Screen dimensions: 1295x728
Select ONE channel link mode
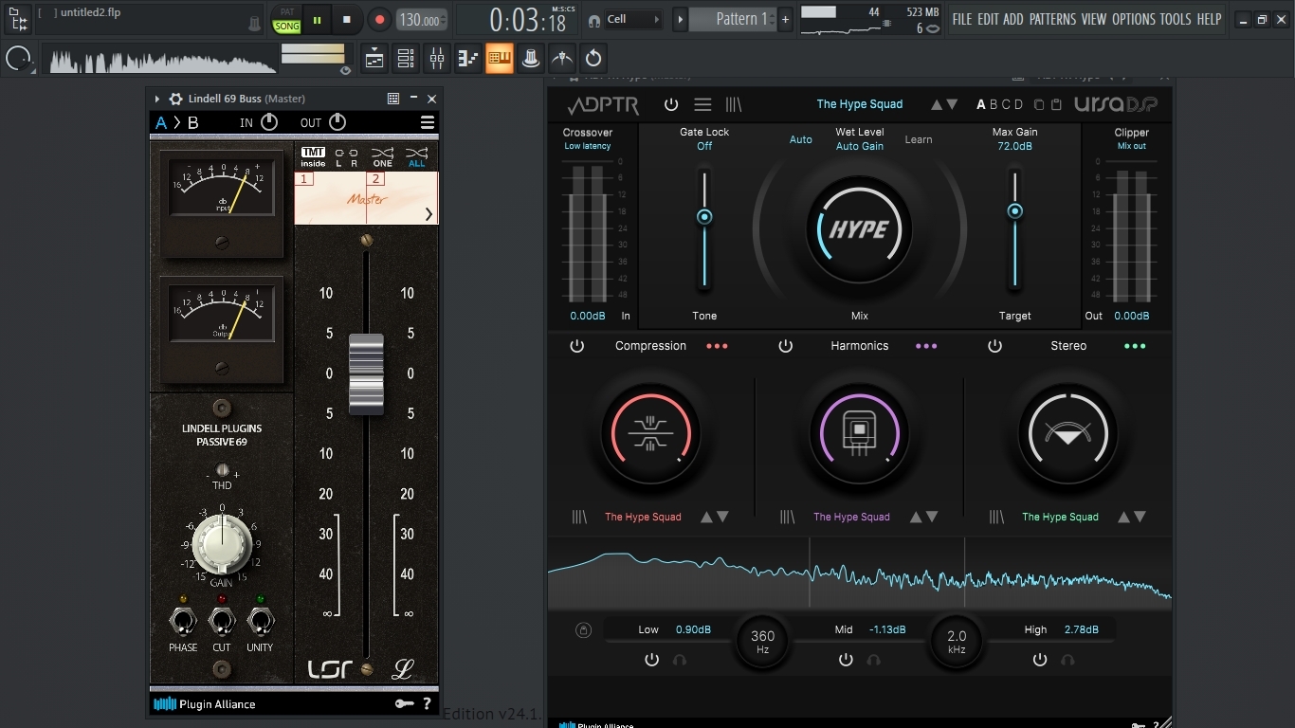(x=382, y=157)
